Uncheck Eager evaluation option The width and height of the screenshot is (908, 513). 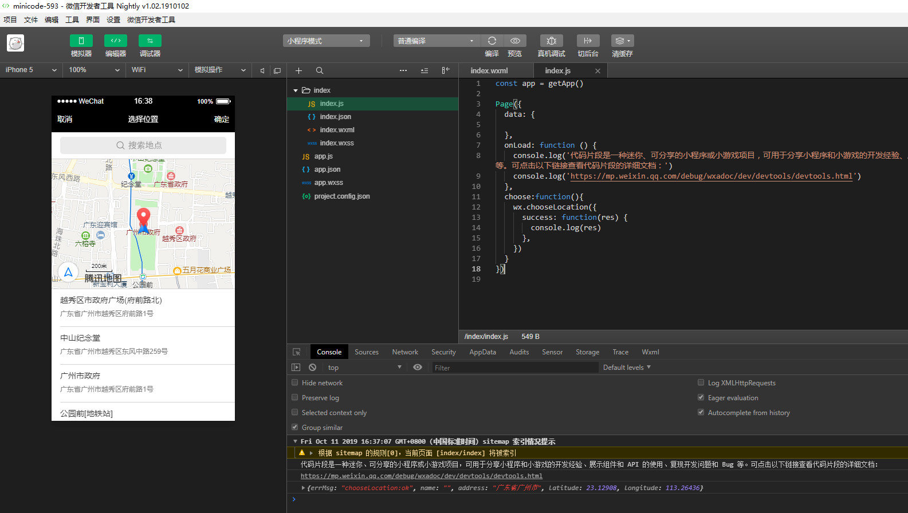(x=701, y=397)
